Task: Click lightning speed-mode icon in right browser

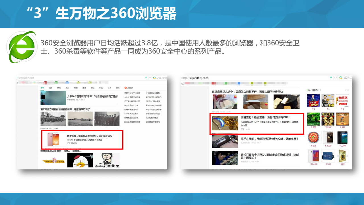Action: [331, 78]
